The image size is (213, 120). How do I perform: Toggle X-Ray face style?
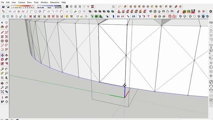pyautogui.click(x=180, y=16)
